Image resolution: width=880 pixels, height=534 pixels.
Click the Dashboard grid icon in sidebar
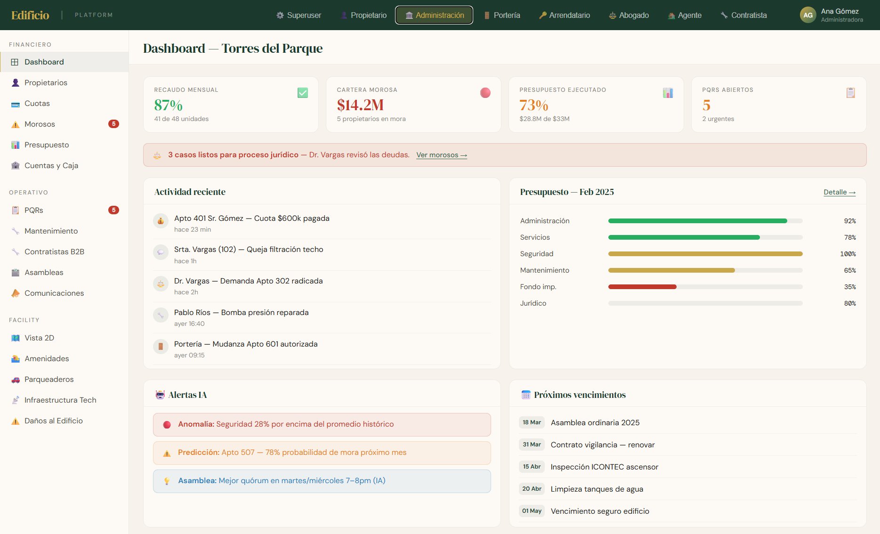click(15, 62)
